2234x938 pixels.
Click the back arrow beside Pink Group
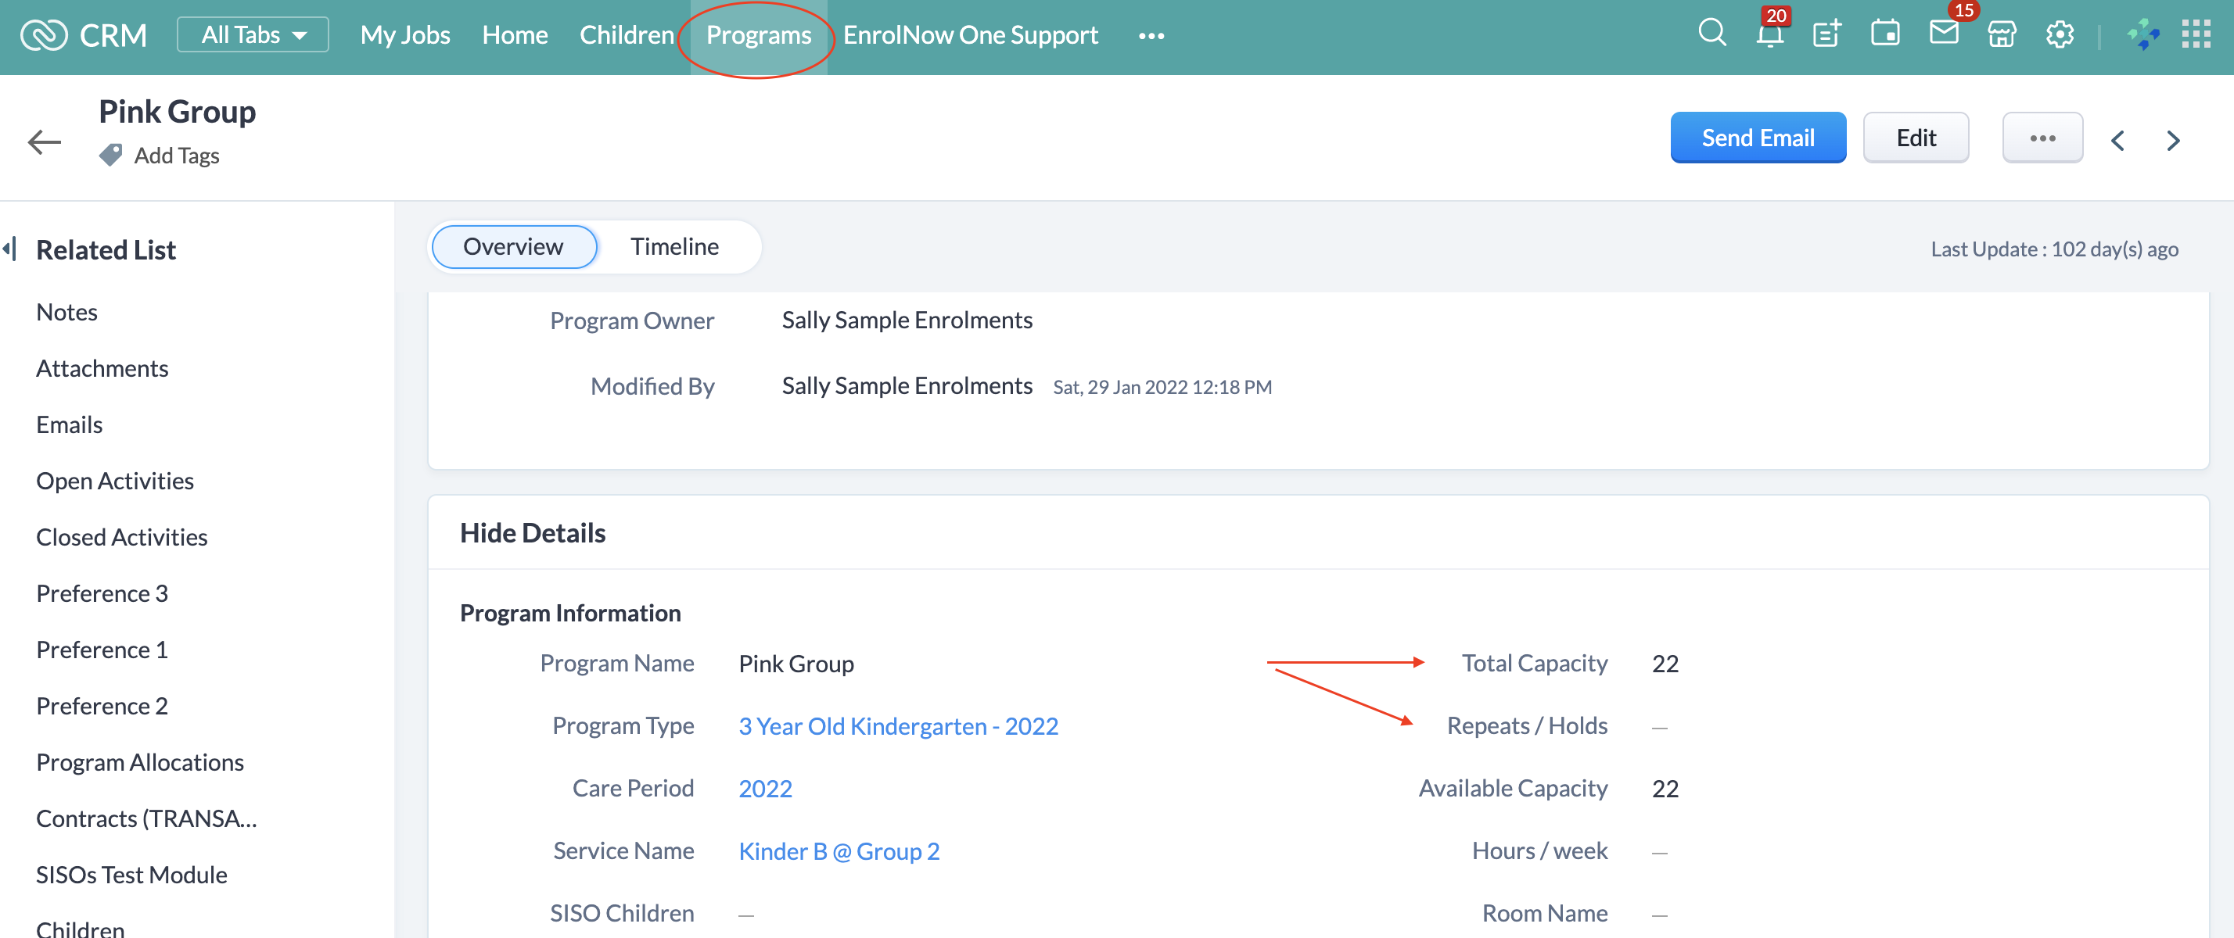45,141
